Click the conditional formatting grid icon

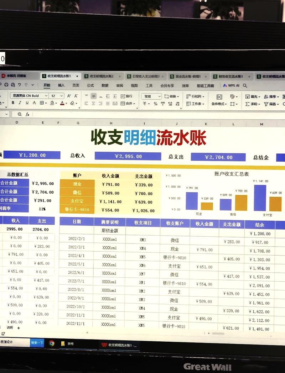pyautogui.click(x=219, y=97)
